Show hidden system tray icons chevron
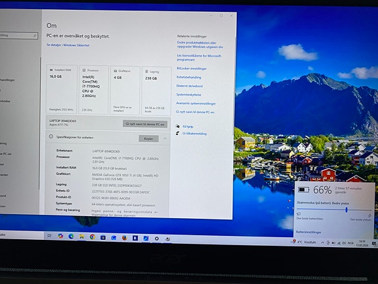This screenshot has width=378, height=284. coord(322,242)
